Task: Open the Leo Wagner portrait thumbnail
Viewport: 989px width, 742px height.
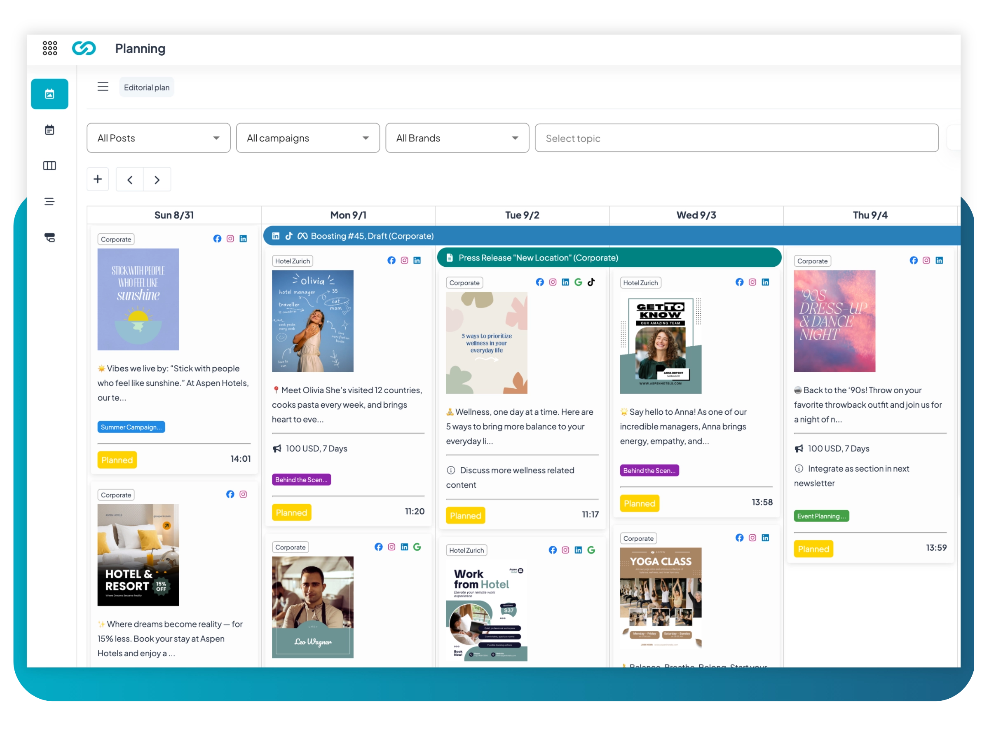Action: 312,607
